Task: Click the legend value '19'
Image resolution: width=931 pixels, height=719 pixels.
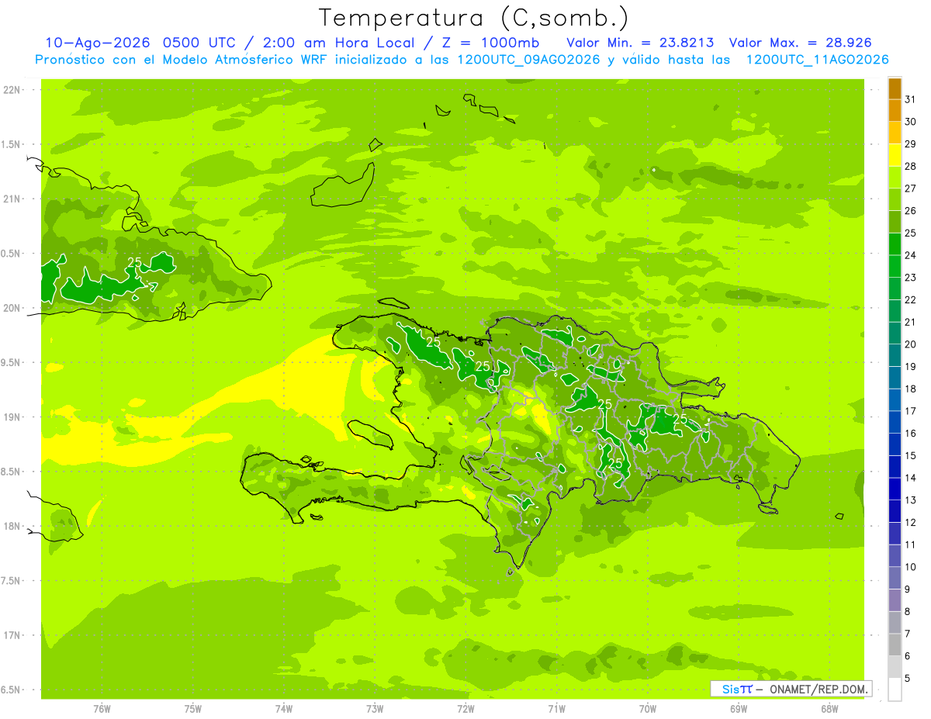Action: click(911, 367)
